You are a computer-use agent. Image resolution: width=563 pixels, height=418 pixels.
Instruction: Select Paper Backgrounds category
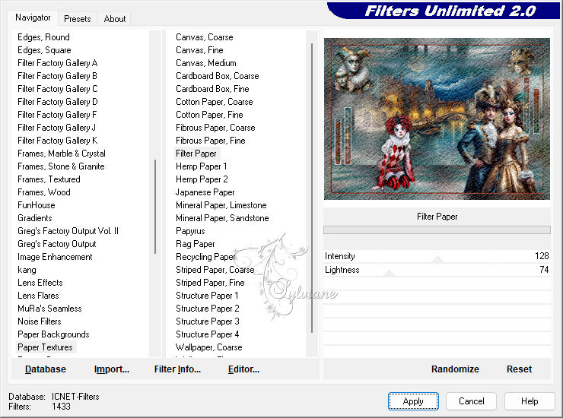(53, 334)
